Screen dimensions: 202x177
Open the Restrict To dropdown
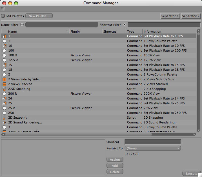(152, 148)
